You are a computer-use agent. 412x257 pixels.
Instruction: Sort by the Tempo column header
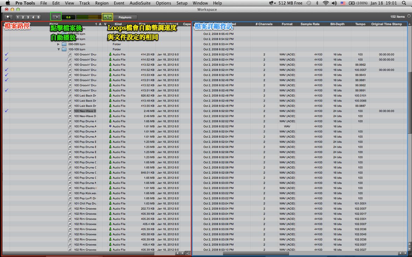coord(360,24)
